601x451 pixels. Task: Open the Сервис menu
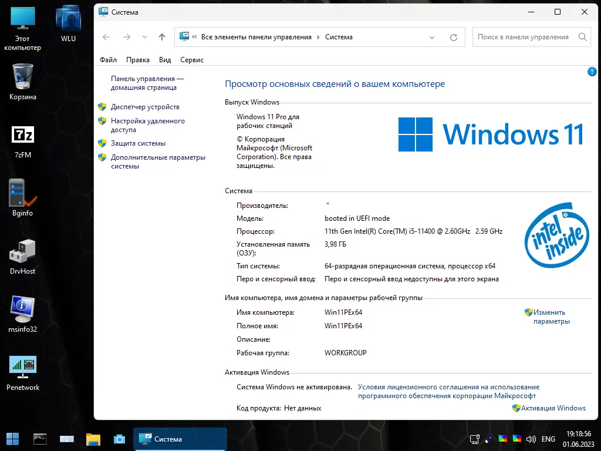[x=192, y=60]
